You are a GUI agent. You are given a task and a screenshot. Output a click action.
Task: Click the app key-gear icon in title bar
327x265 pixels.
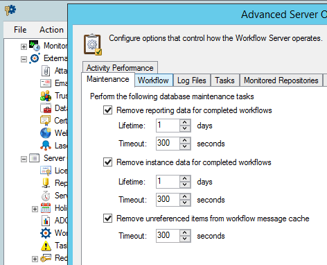[10, 10]
